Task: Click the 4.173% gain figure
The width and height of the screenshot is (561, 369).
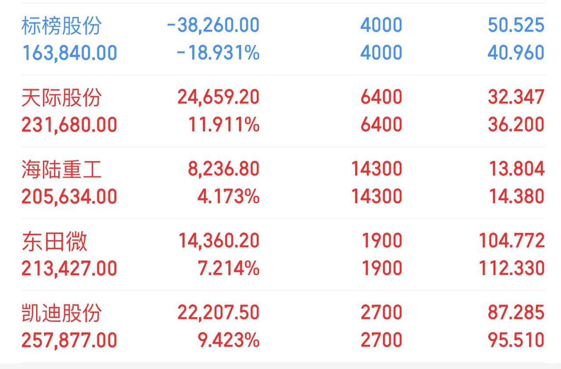Action: (228, 197)
